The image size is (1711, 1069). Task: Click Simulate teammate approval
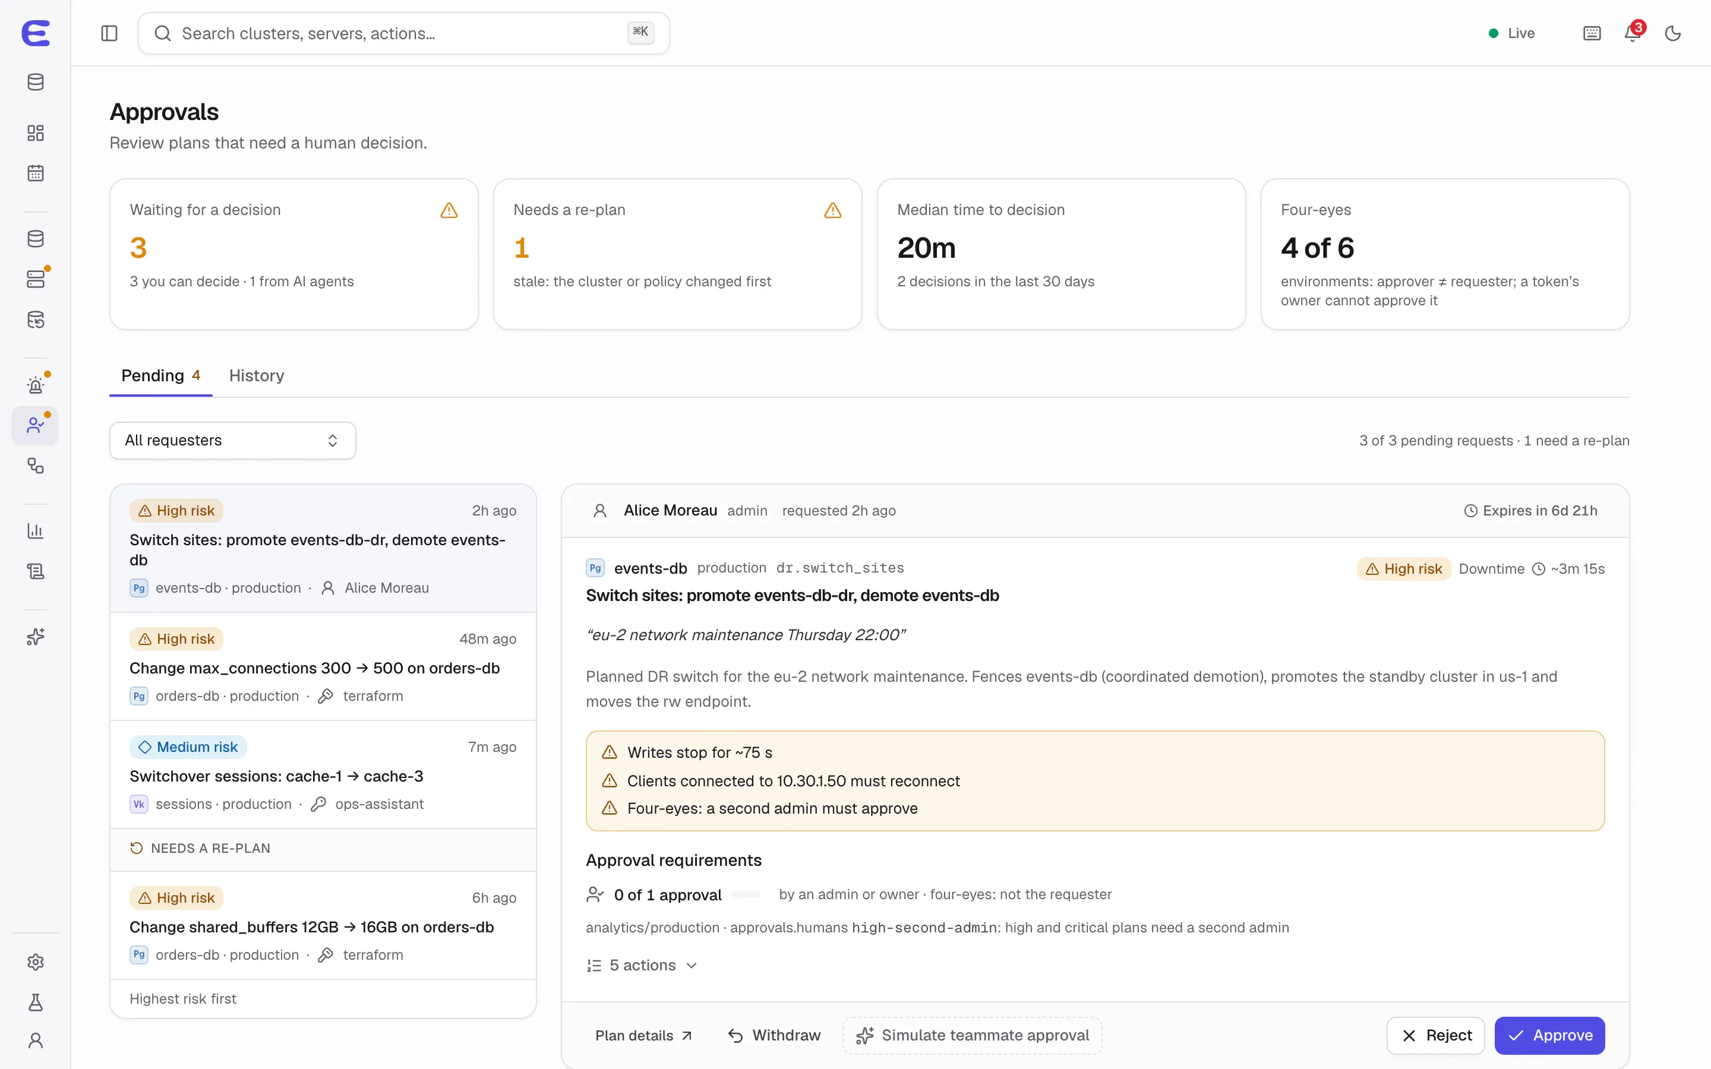[x=972, y=1036]
